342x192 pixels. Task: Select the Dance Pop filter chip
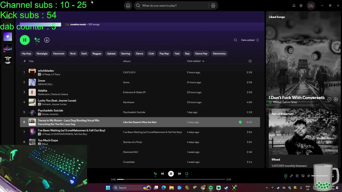pos(201,54)
